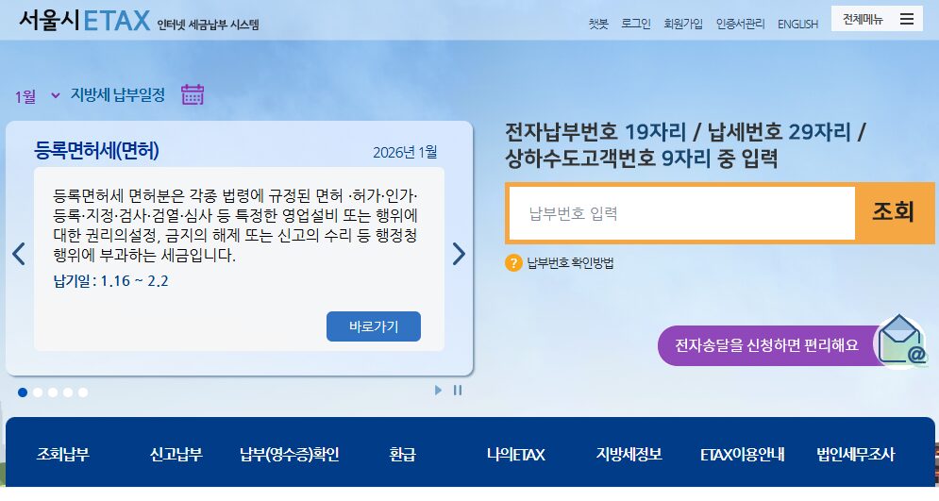
Task: Open the ETAX이용안내 menu
Action: click(x=742, y=455)
